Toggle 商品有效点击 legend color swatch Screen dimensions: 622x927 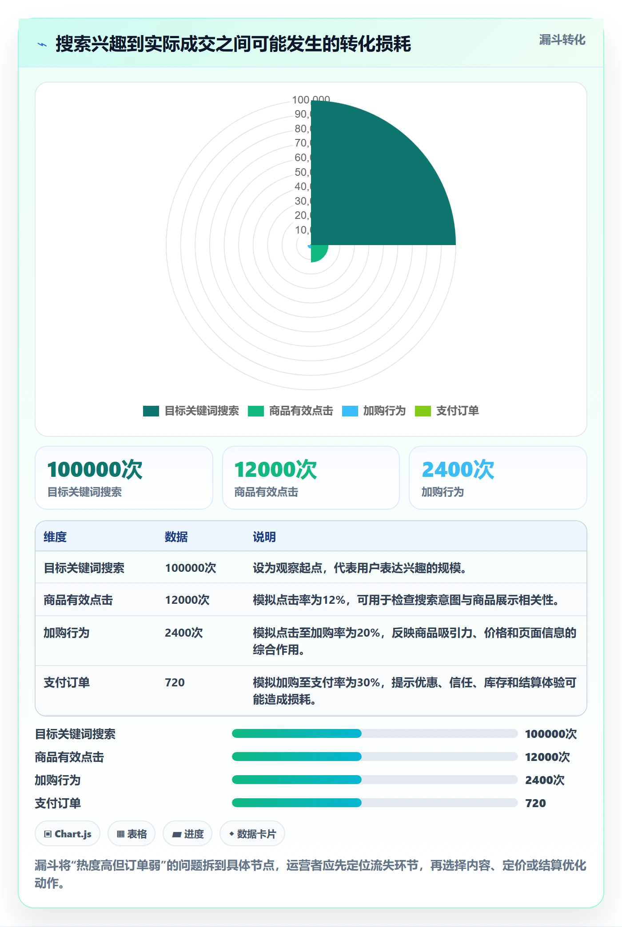pyautogui.click(x=256, y=411)
